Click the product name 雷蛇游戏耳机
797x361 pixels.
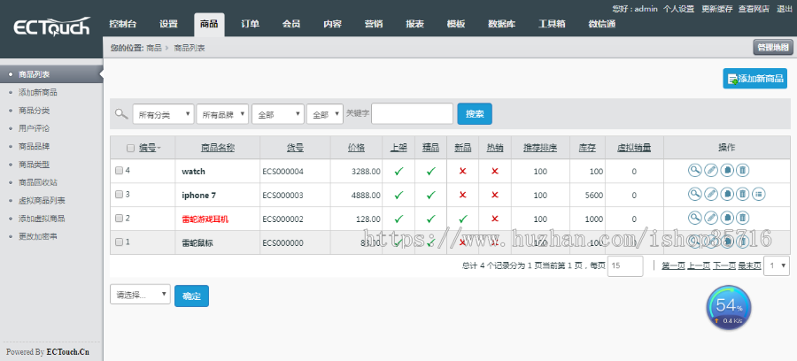pyautogui.click(x=205, y=219)
